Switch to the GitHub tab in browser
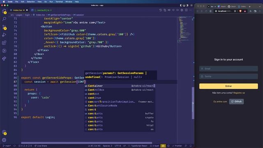This screenshot has width=263, height=148. tap(232, 7)
